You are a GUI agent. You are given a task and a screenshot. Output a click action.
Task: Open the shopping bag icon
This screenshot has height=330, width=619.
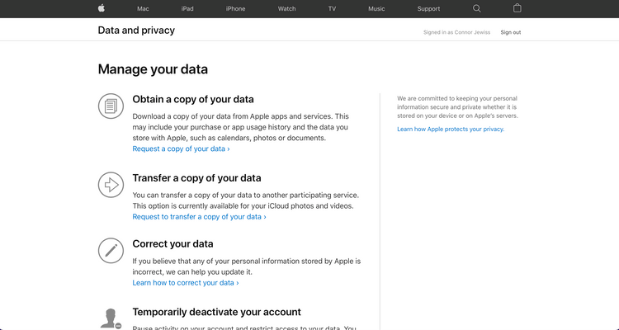pos(517,8)
